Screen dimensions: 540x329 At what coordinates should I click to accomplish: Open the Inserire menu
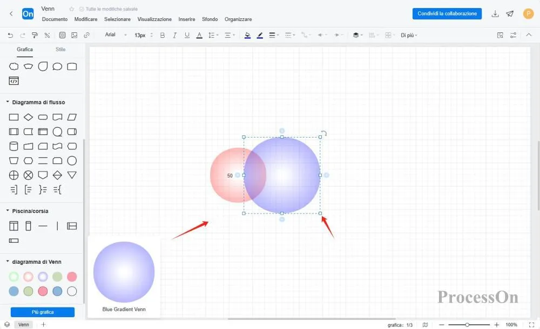[187, 19]
